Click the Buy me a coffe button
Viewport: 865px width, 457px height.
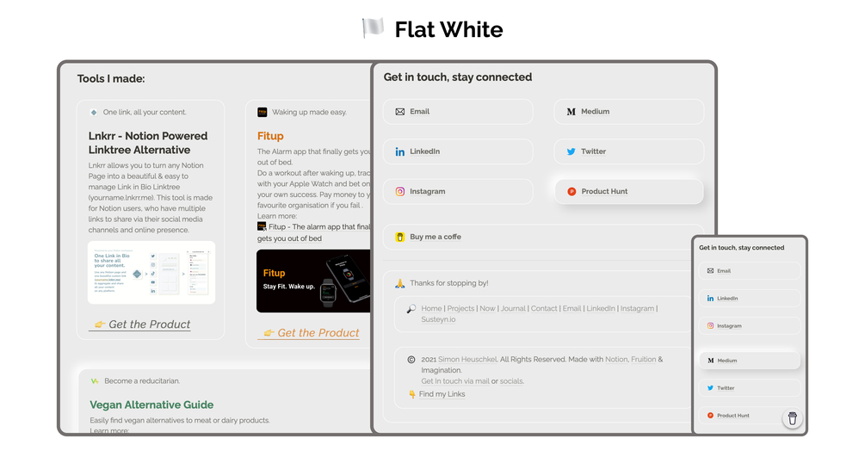(x=543, y=237)
